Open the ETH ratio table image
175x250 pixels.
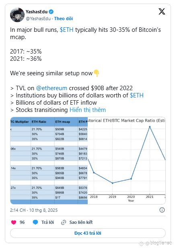[x=49, y=161]
